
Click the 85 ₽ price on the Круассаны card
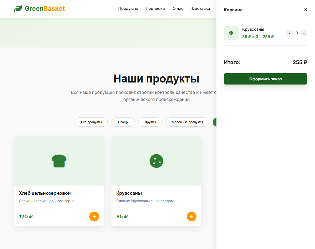coord(122,216)
